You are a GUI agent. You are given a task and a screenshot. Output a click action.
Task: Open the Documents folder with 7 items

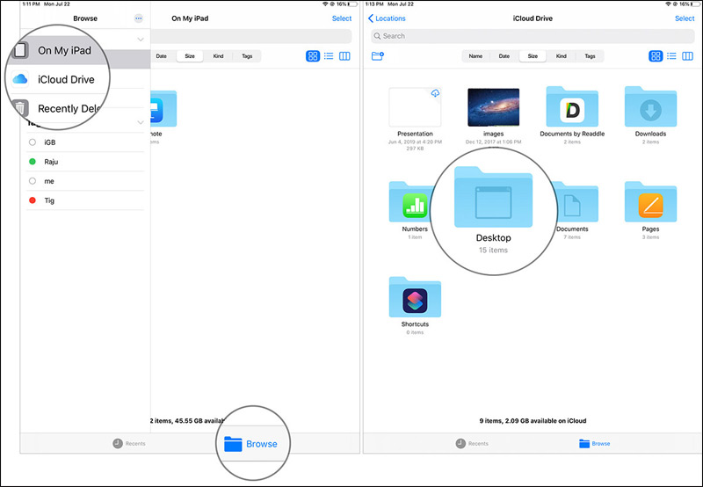[x=576, y=202]
